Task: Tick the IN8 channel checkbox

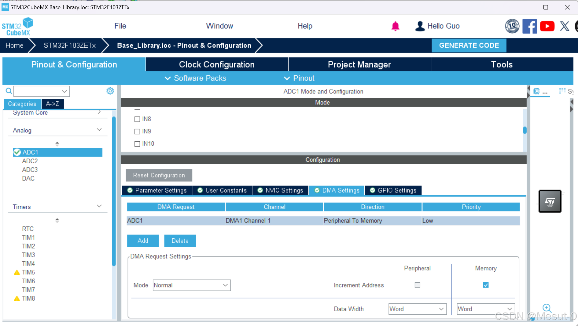Action: pos(137,119)
